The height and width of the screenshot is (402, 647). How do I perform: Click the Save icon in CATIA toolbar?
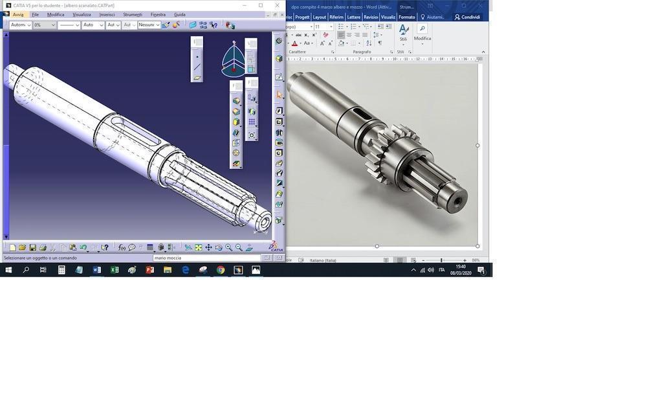pos(32,247)
